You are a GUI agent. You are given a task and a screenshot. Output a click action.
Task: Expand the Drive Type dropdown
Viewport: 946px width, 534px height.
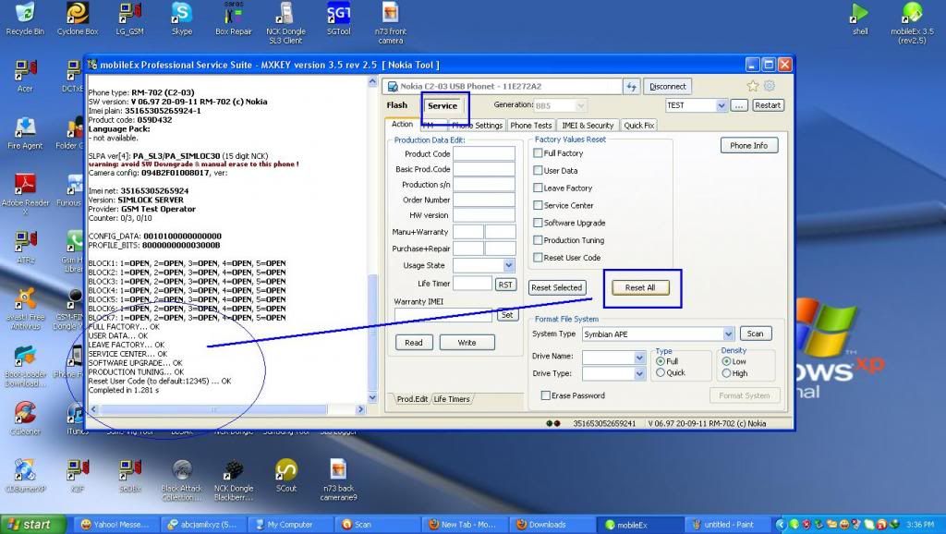pyautogui.click(x=639, y=374)
